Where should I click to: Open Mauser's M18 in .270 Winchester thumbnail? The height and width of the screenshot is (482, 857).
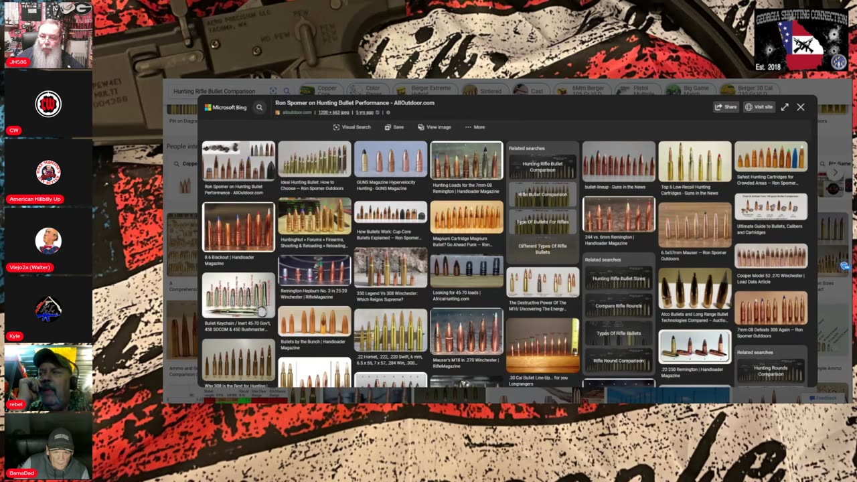coord(467,331)
